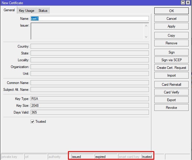Switch to the Status tab
The width and height of the screenshot is (192, 160).
point(43,11)
